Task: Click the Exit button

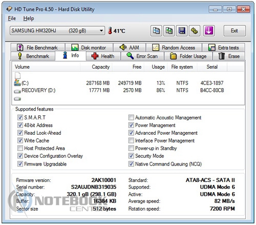Action: click(234, 31)
